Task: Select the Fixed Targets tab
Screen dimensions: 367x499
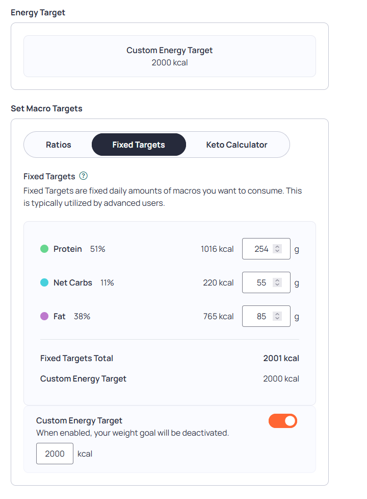Action: click(x=139, y=145)
